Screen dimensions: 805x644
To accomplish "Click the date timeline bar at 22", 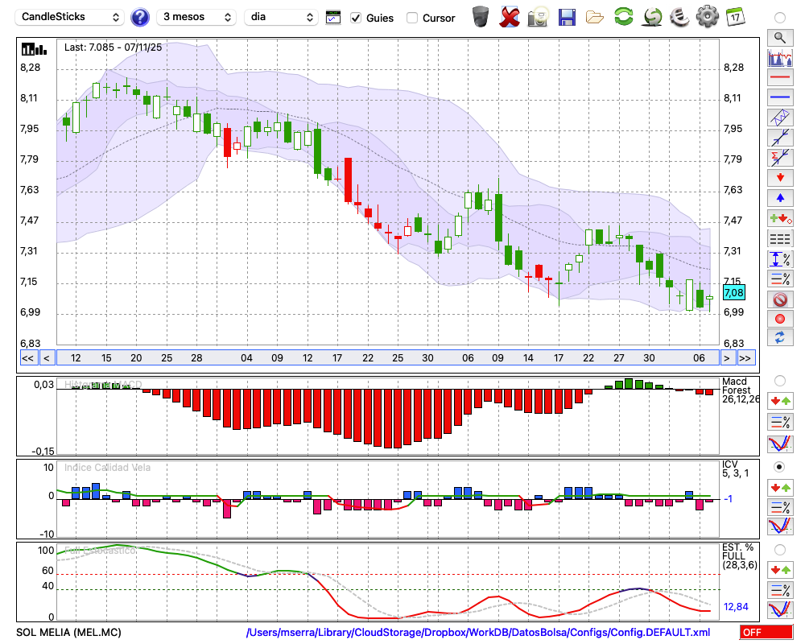I will [x=368, y=357].
